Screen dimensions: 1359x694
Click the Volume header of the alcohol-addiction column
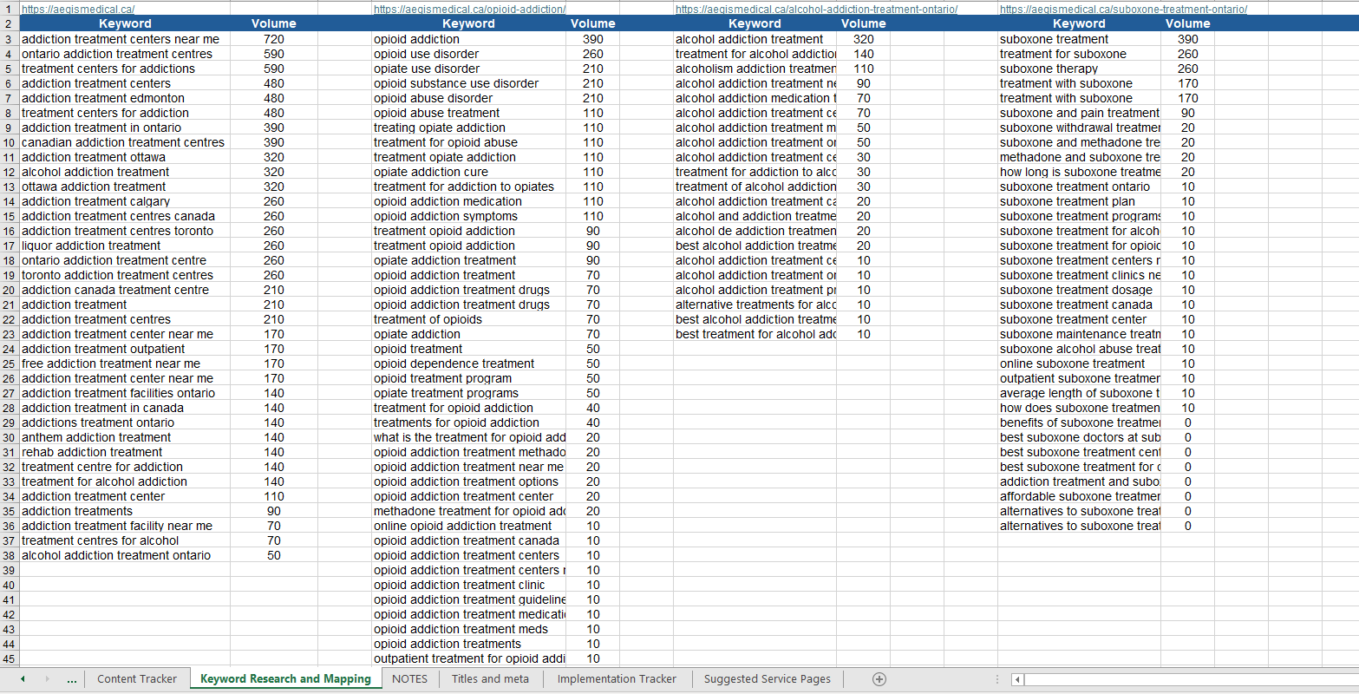click(x=864, y=24)
